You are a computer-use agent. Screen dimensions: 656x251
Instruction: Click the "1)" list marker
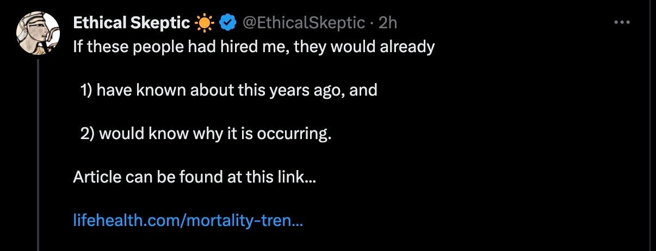[x=86, y=90]
